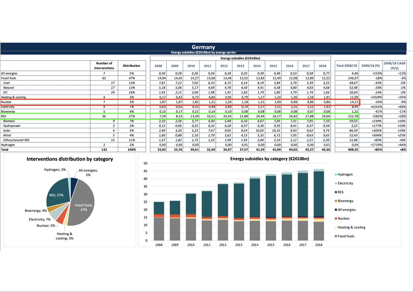The image size is (413, 292).
Task: Click the 'Bioenergy; 4%' pie label
Action: (x=36, y=210)
